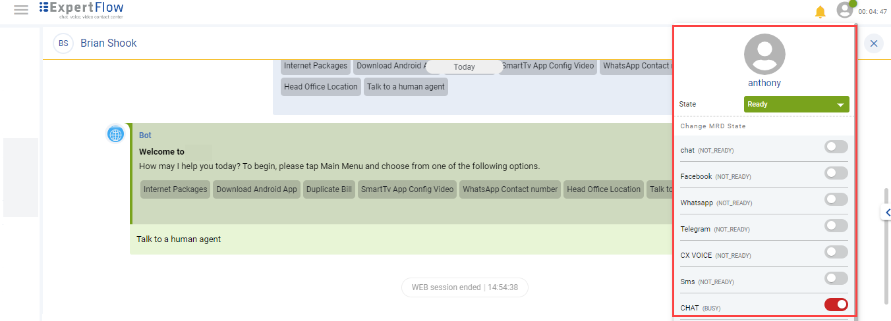Toggle the Whatsapp MRD state on

[836, 199]
